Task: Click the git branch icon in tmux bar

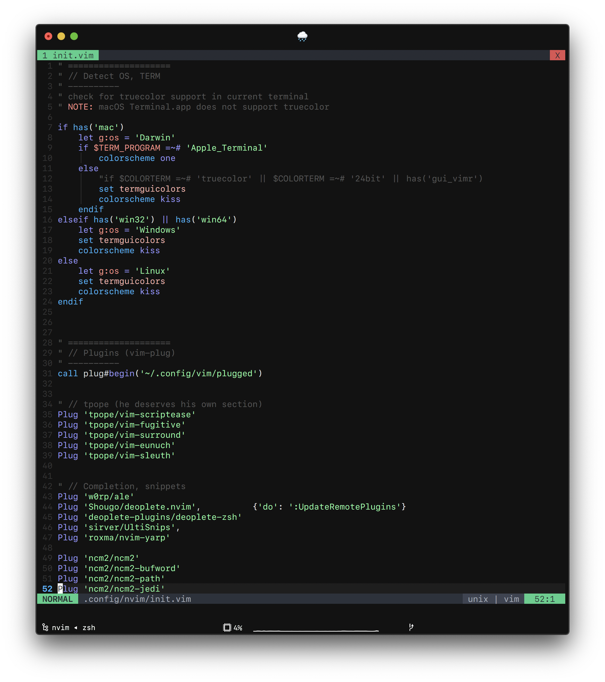Action: [x=411, y=627]
